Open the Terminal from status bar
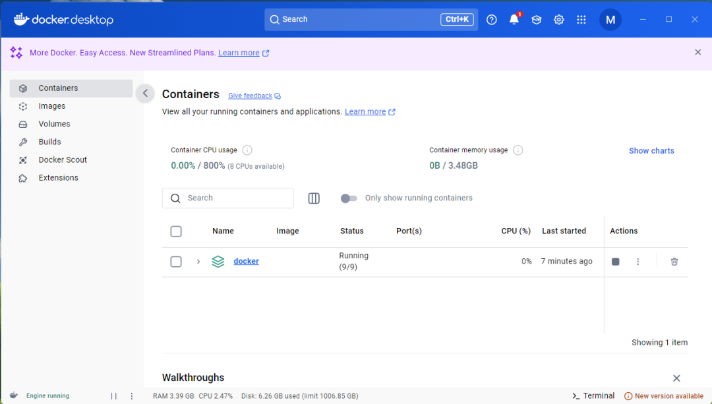 tap(593, 396)
